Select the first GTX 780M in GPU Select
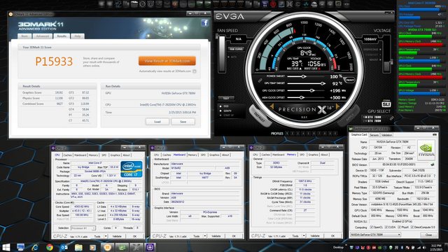 (x=373, y=117)
